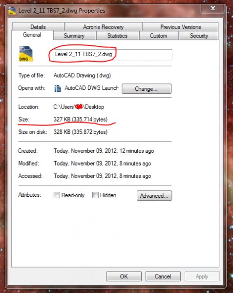Switch to the Statistics tab

coord(117,36)
